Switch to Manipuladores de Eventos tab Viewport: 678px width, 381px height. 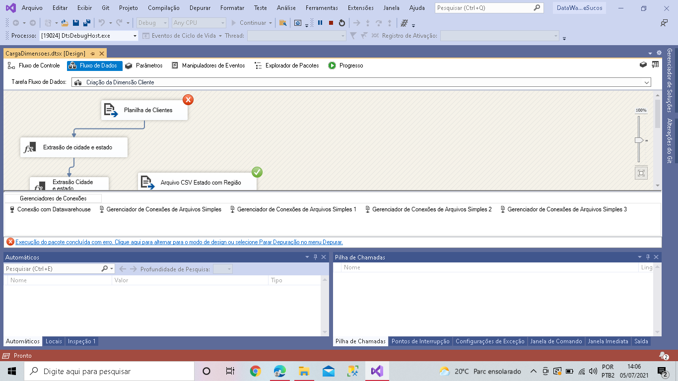click(x=208, y=65)
